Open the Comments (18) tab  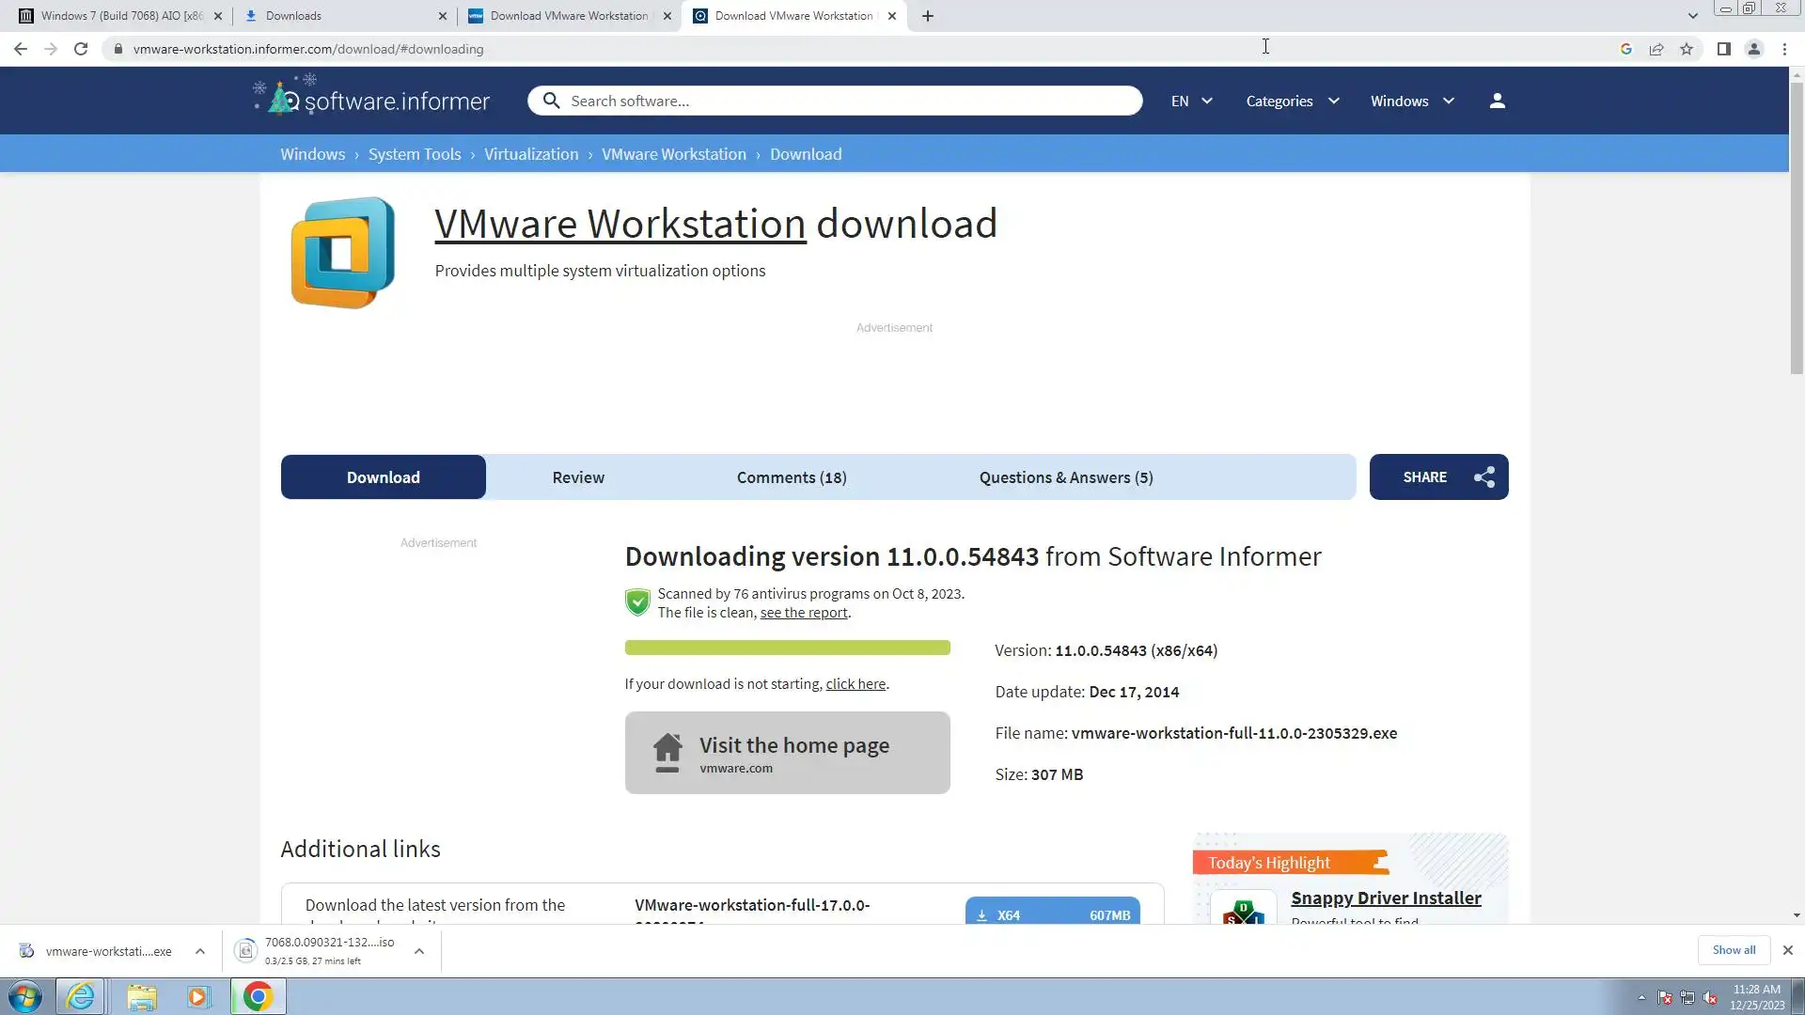click(x=792, y=477)
